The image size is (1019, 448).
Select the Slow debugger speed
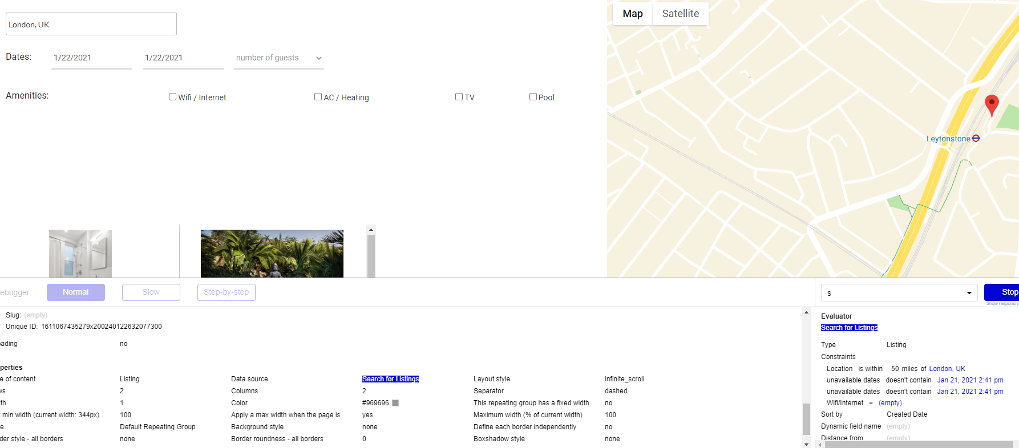tap(151, 292)
